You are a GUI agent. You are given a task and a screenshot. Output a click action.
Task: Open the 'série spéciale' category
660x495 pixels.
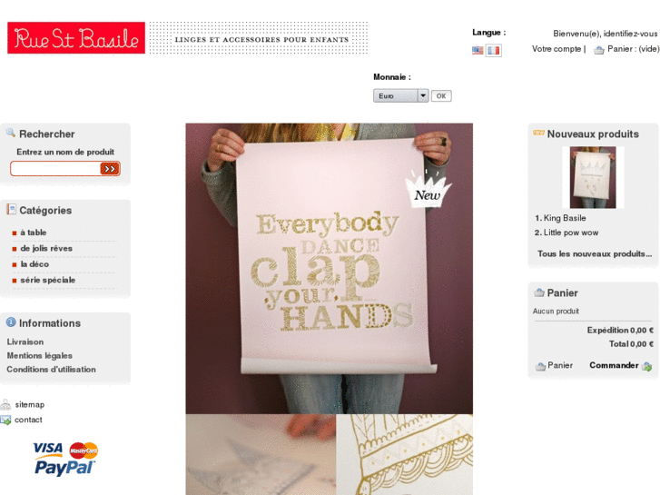(47, 280)
